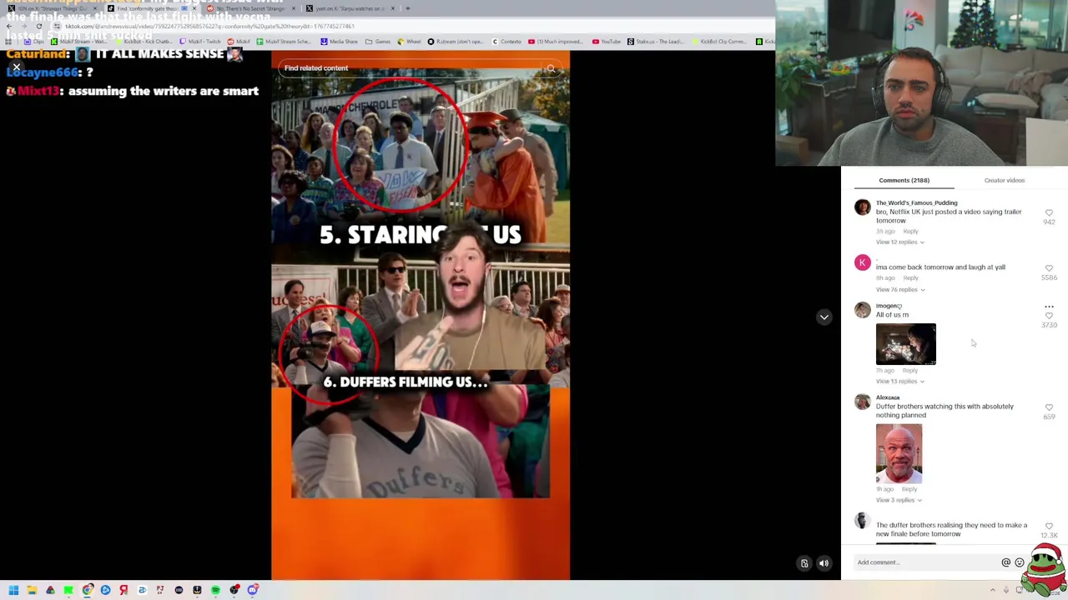The height and width of the screenshot is (600, 1068).
Task: Expand View 76 replies
Action: point(899,289)
